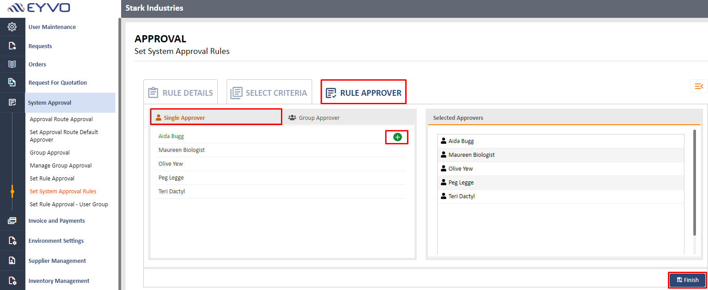Go to Approval Route Approval

click(61, 119)
